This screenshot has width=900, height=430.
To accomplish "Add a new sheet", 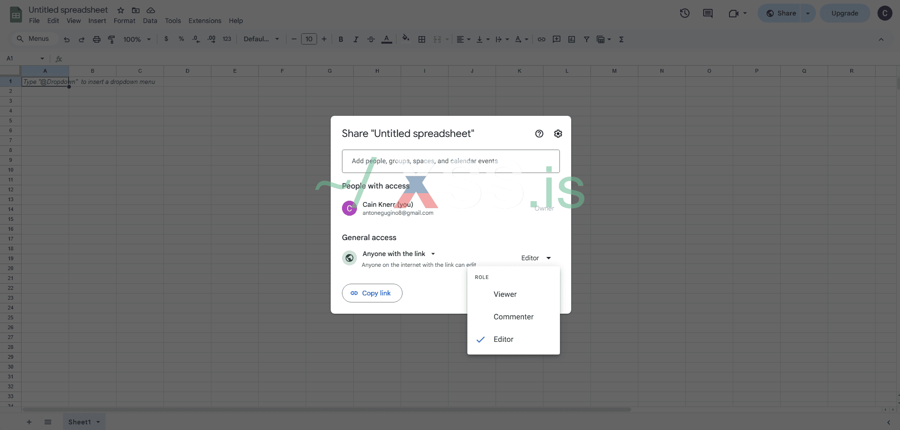I will [29, 422].
